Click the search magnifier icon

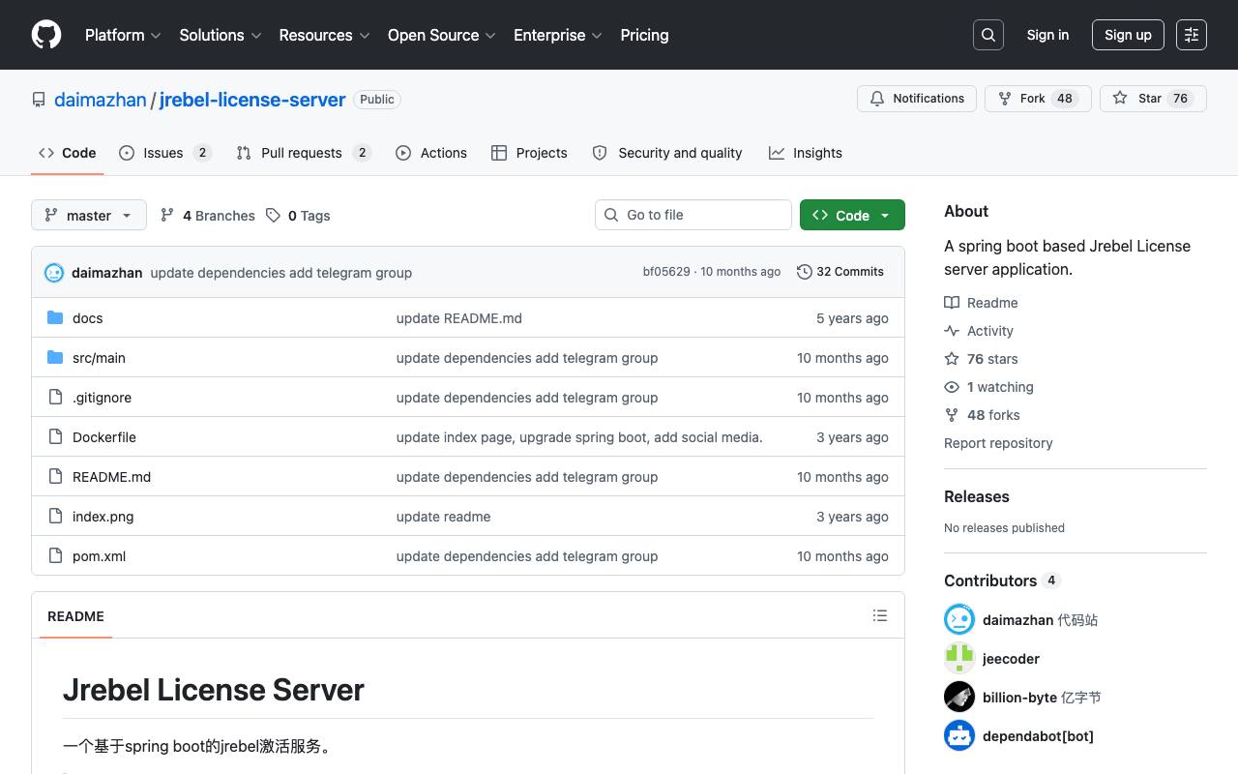pyautogui.click(x=988, y=35)
